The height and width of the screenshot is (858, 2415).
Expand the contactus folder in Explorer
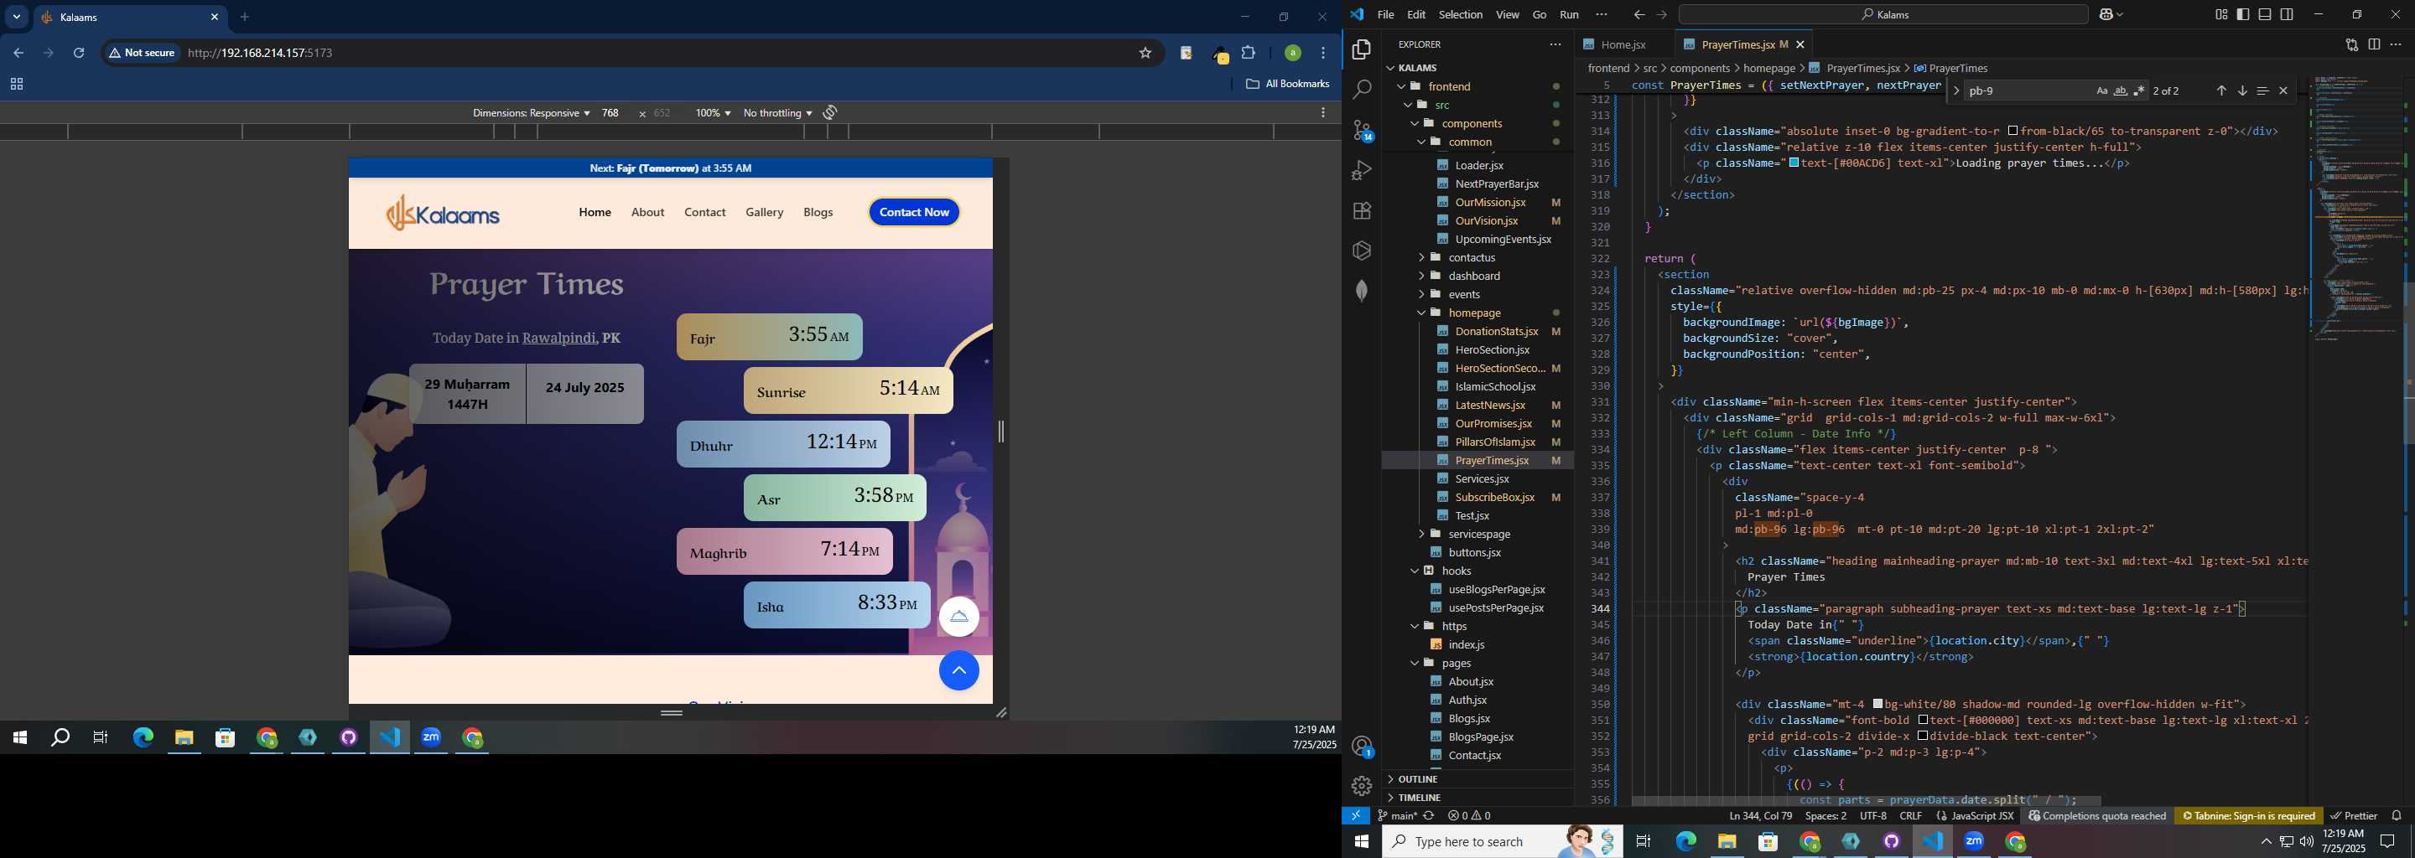pos(1472,257)
